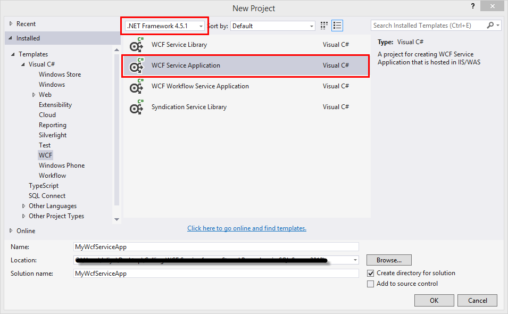508x314 pixels.
Task: Expand the Online section
Action: (11, 231)
